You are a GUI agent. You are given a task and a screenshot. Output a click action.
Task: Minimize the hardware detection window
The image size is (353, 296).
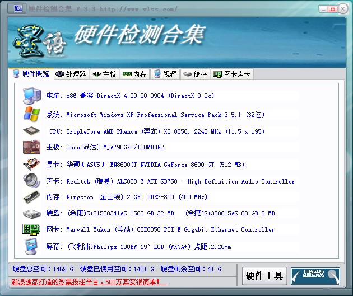tap(323, 9)
